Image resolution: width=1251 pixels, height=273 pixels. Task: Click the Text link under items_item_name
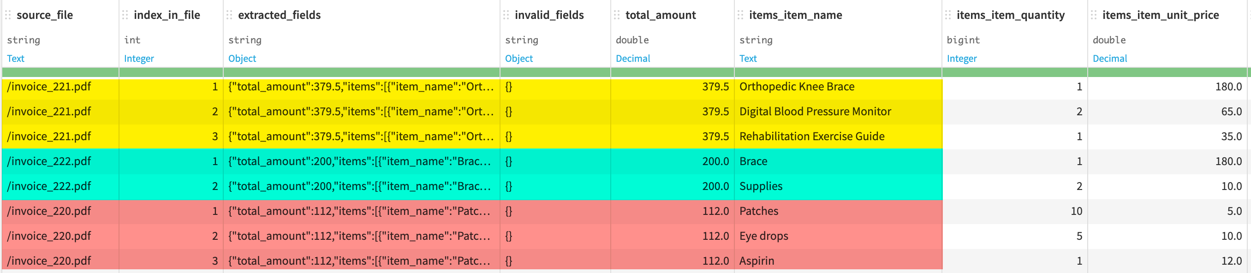(x=748, y=58)
